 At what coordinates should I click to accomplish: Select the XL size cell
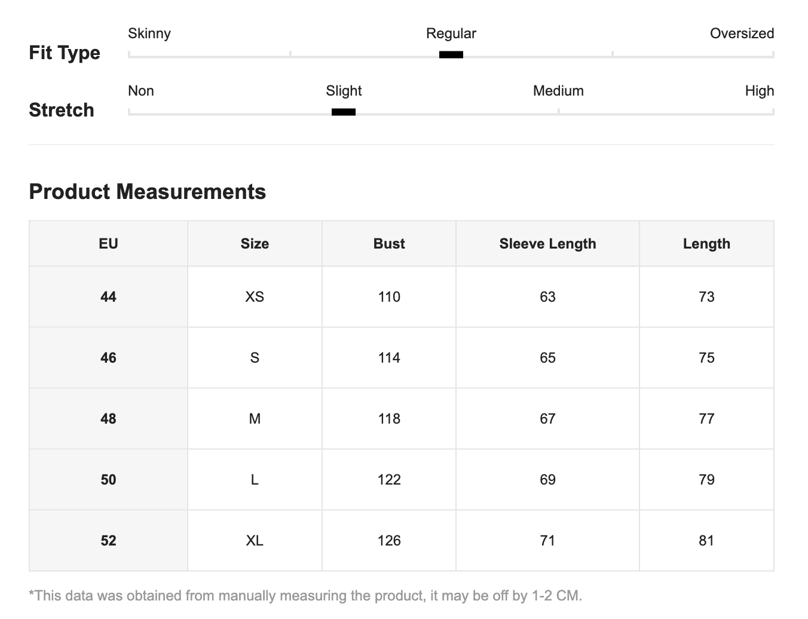tap(255, 541)
